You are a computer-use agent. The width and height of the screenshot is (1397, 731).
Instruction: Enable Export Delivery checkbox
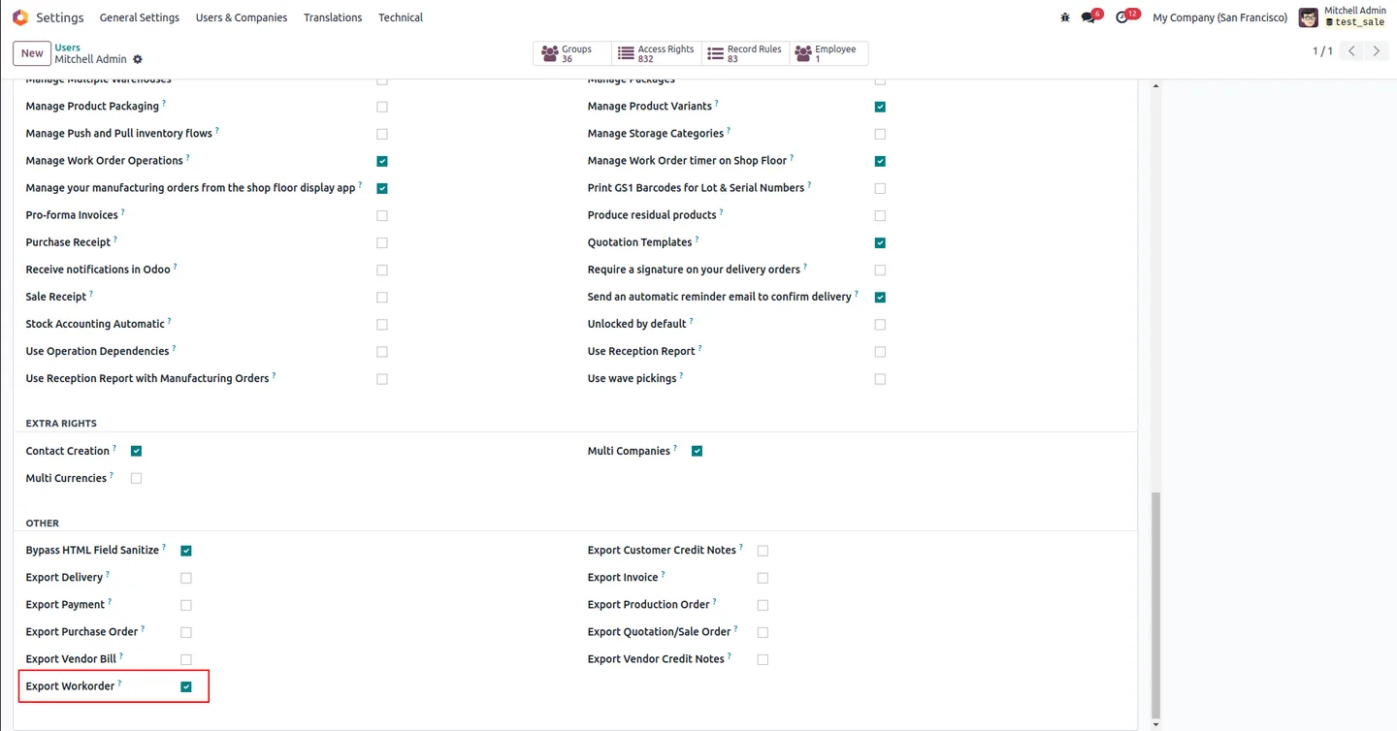tap(186, 578)
